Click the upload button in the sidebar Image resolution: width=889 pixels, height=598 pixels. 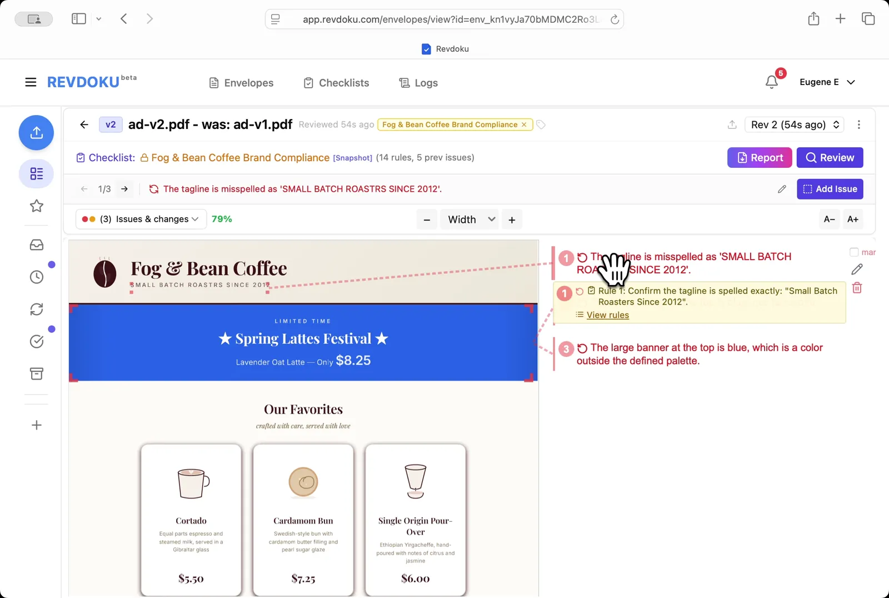coord(36,133)
